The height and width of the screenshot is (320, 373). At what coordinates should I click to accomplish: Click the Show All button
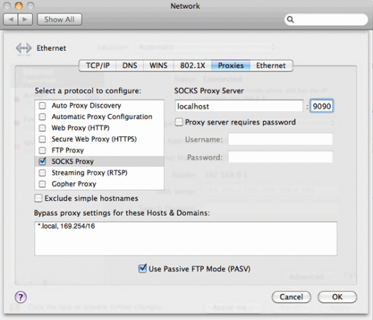pyautogui.click(x=59, y=19)
